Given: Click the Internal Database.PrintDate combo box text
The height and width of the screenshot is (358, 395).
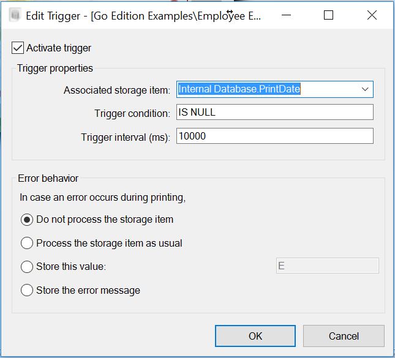Looking at the screenshot, I should coord(239,89).
